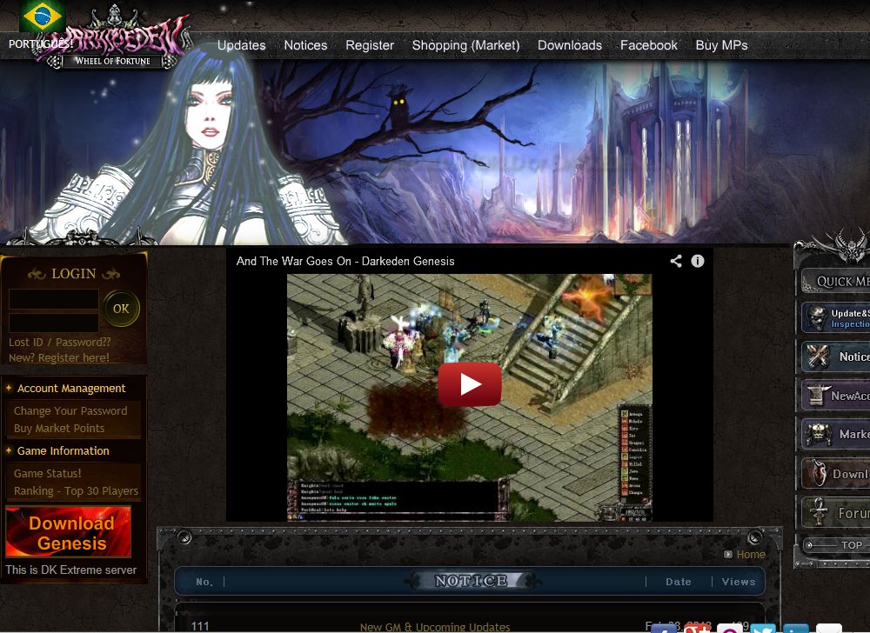Click the anvil NewAccount icon

point(817,396)
